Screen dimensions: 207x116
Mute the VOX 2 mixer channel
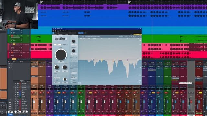(x=95, y=93)
